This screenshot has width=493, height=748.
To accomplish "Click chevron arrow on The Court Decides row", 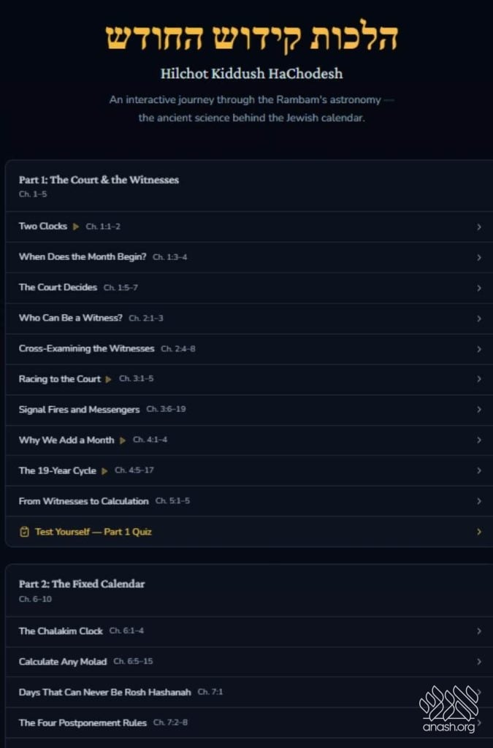I will [x=479, y=288].
